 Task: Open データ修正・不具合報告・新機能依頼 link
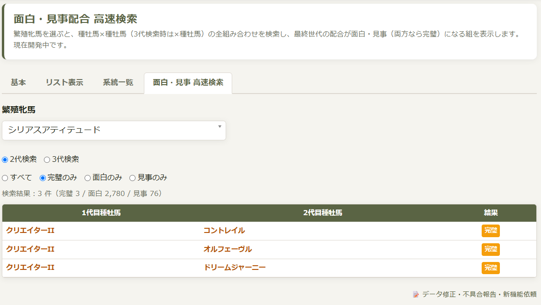click(x=479, y=294)
